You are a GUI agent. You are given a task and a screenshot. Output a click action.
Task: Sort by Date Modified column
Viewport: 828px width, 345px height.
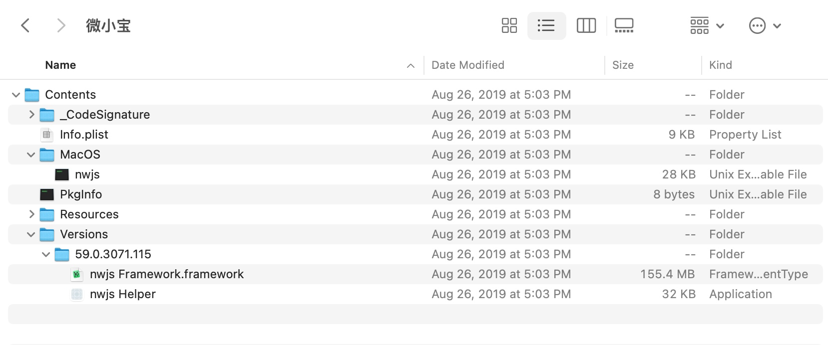tap(468, 65)
